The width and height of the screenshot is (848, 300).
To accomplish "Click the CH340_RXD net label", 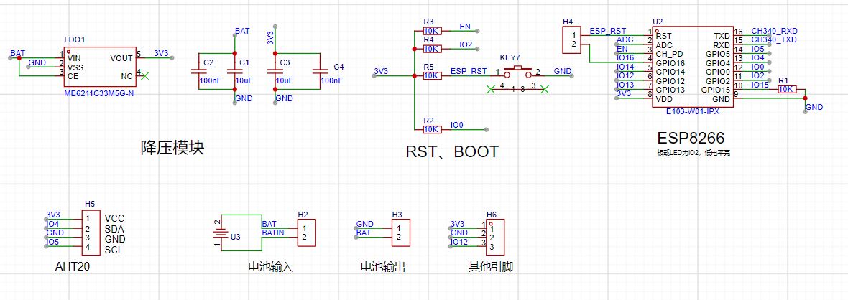I will pyautogui.click(x=773, y=32).
